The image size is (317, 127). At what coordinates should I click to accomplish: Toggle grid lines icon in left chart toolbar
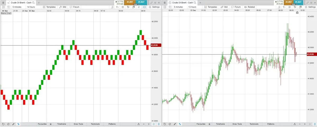coord(123,7)
